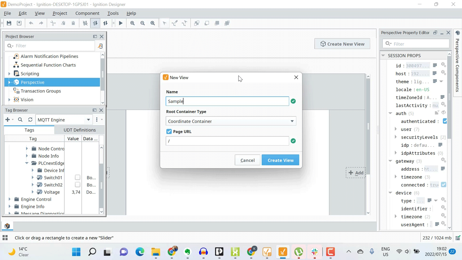Click the Paste clipboard toolbar icon
Screen dimensions: 462x260
(x=73, y=23)
